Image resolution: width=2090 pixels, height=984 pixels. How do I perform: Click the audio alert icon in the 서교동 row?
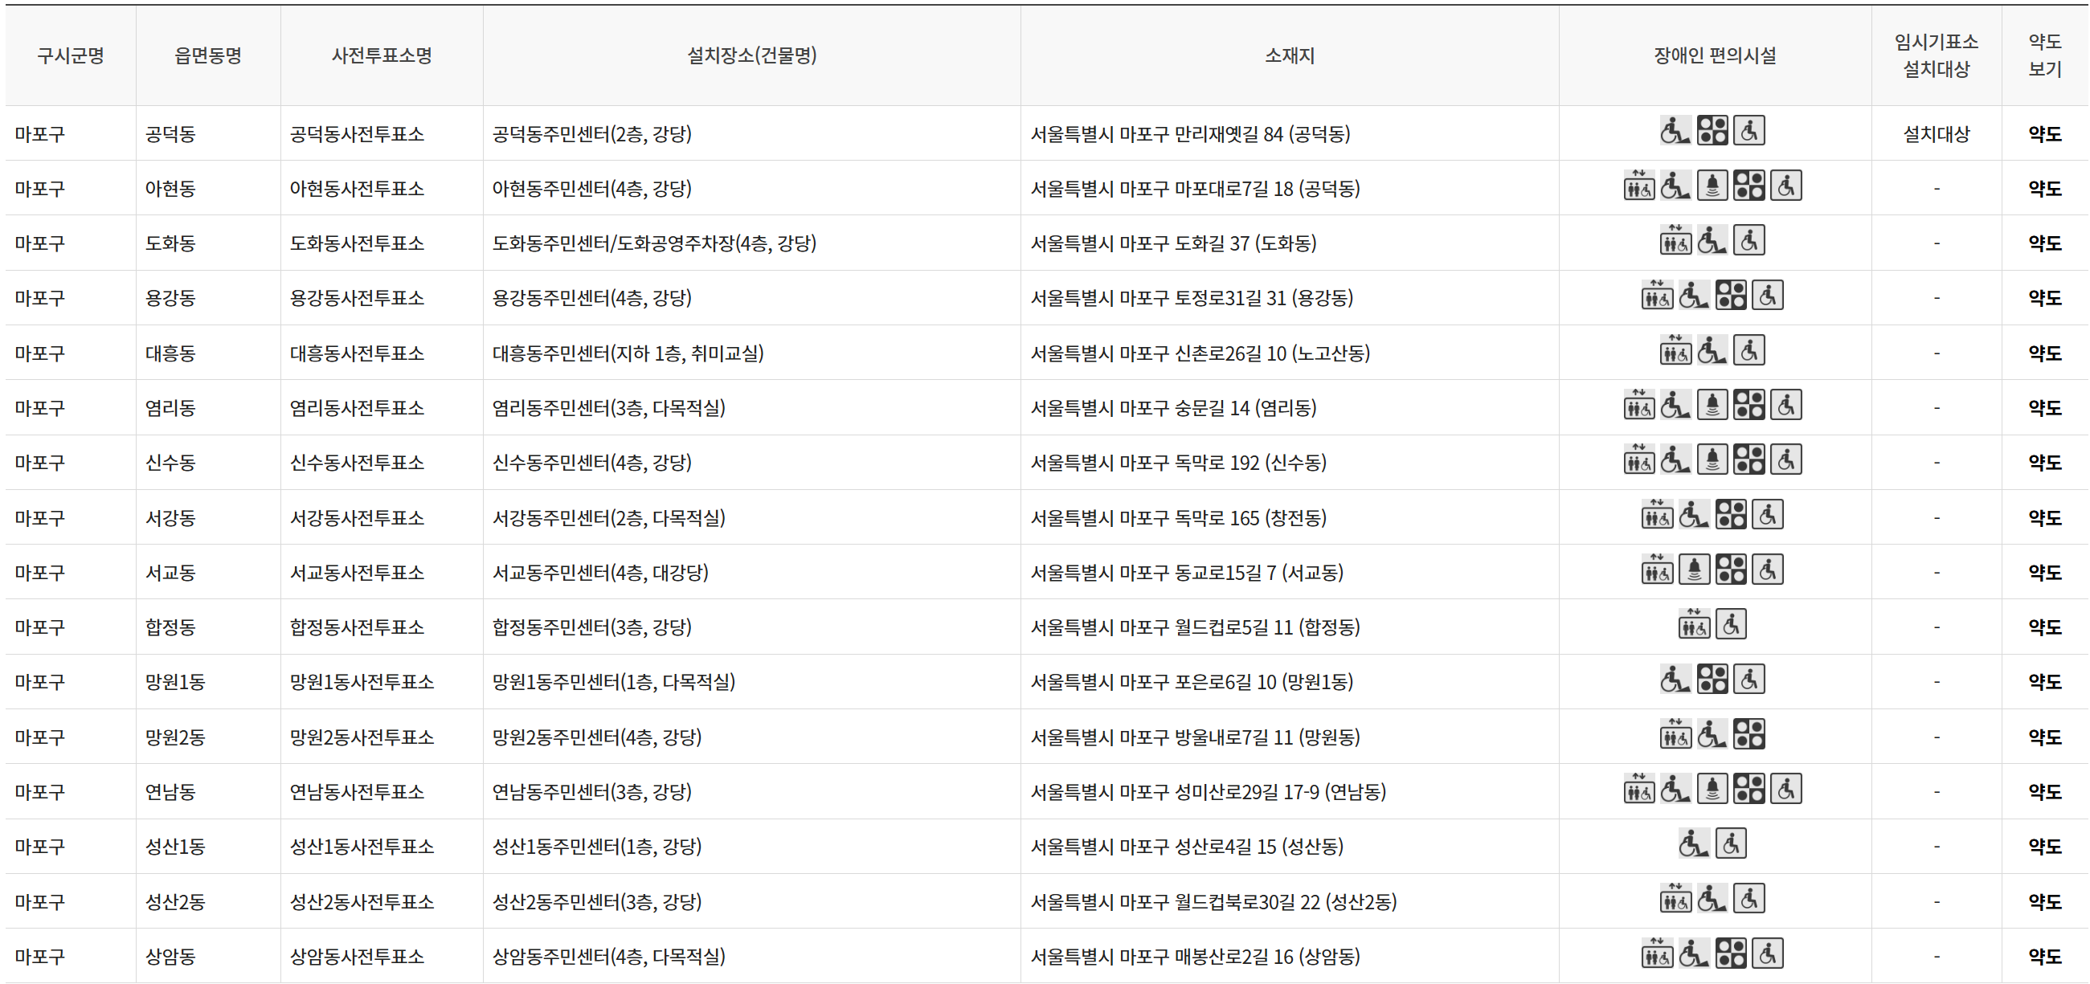click(x=1695, y=572)
